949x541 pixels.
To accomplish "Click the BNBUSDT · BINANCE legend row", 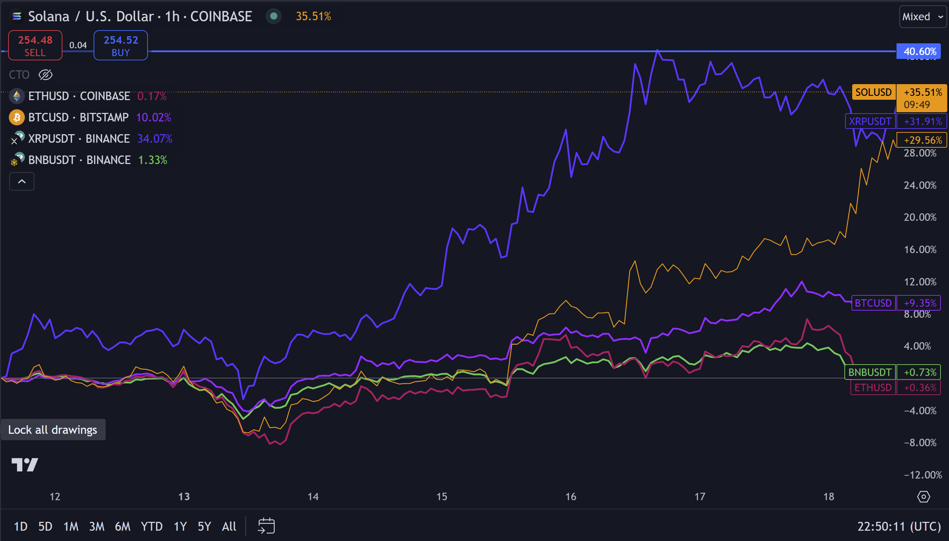I will pos(88,160).
